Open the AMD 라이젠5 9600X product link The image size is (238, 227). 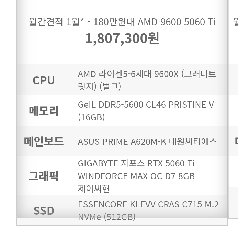147,74
